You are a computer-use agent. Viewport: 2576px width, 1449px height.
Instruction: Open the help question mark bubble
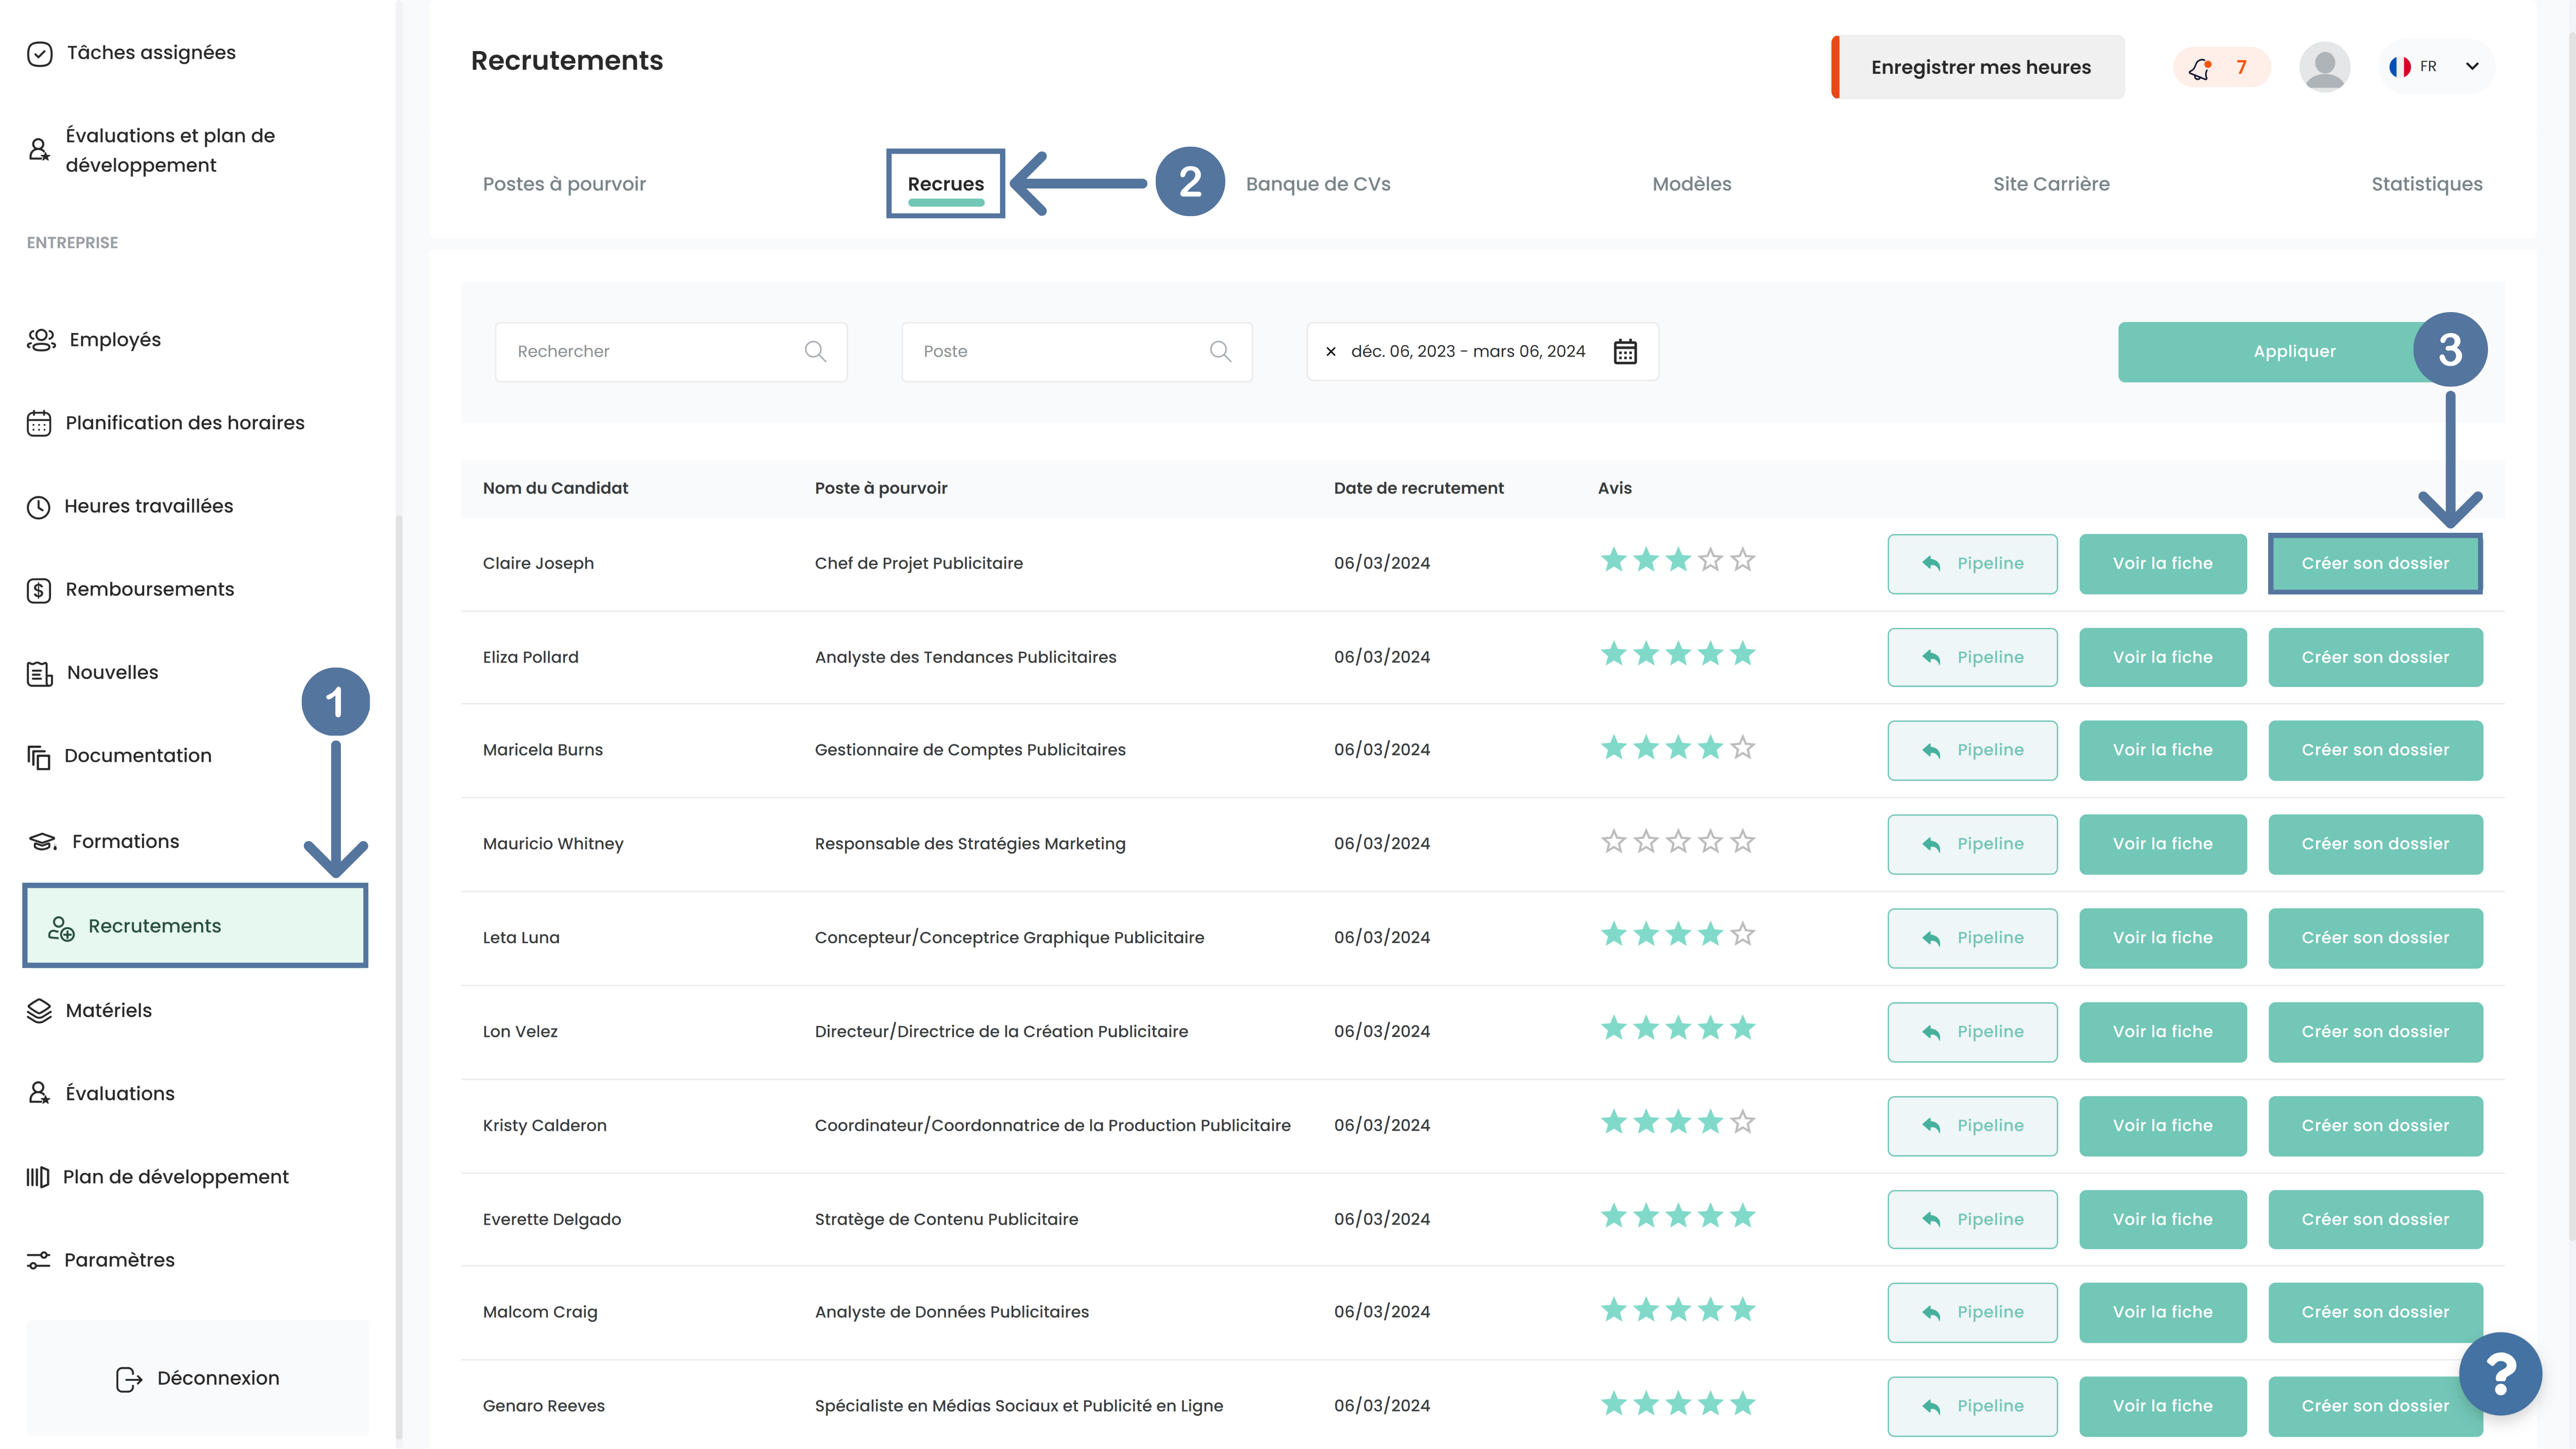point(2500,1374)
